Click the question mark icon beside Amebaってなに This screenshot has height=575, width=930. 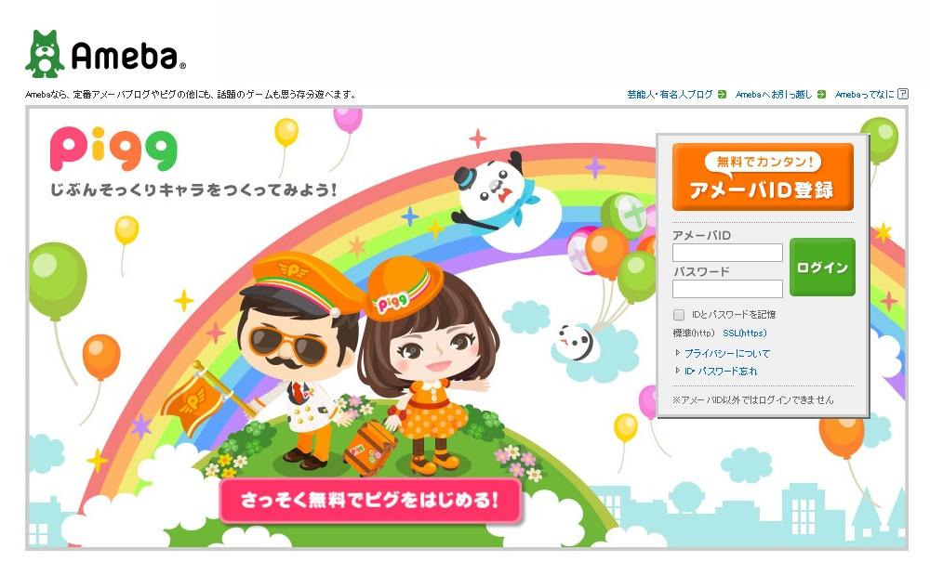pos(903,94)
